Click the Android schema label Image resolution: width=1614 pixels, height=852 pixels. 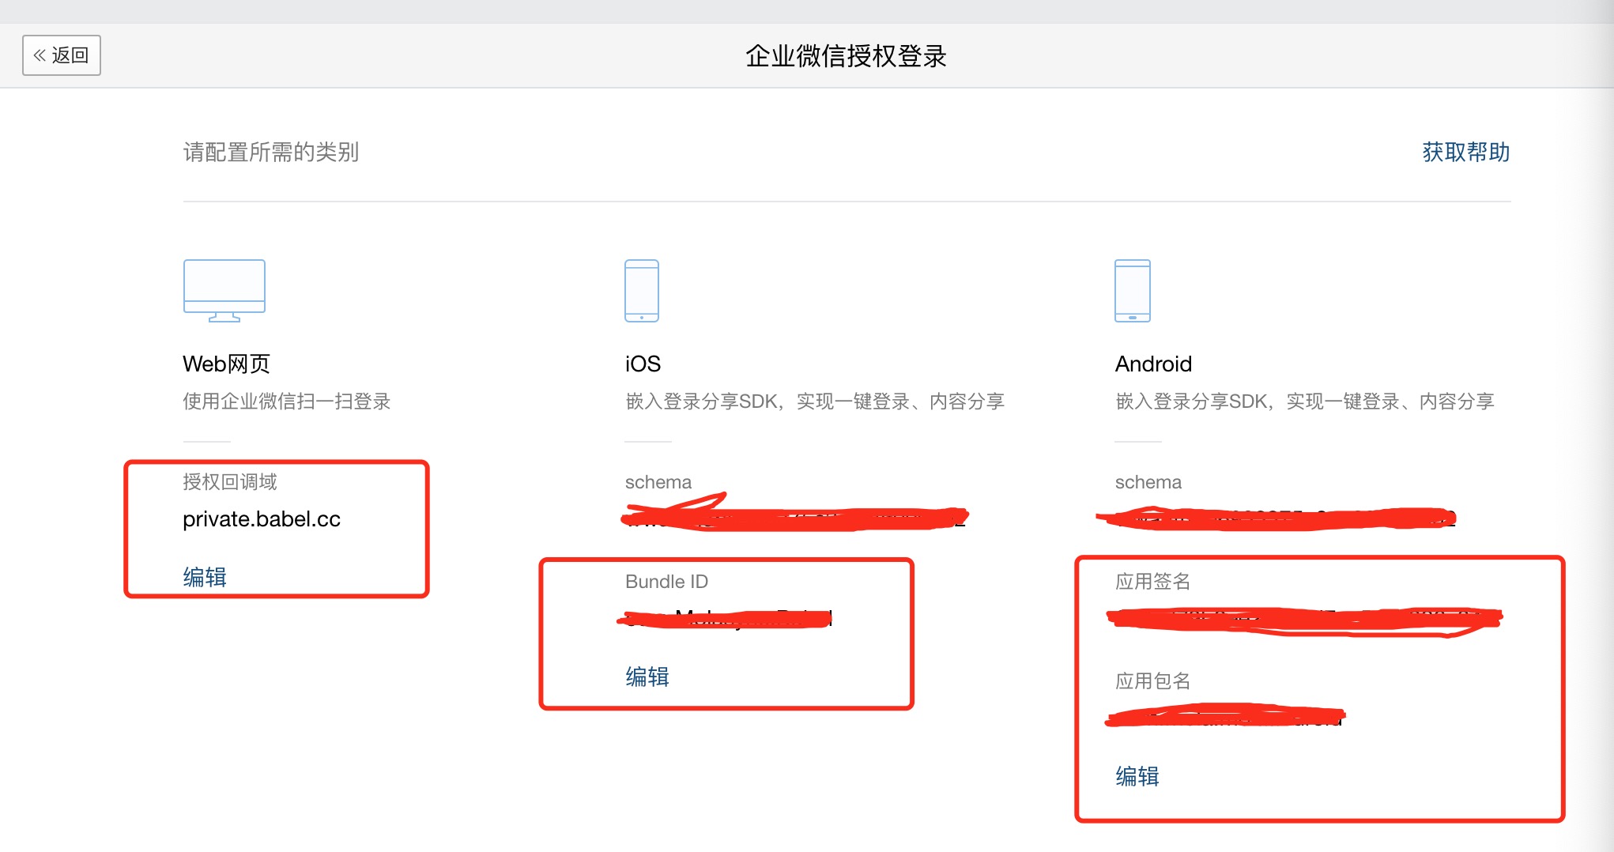[x=1148, y=482]
